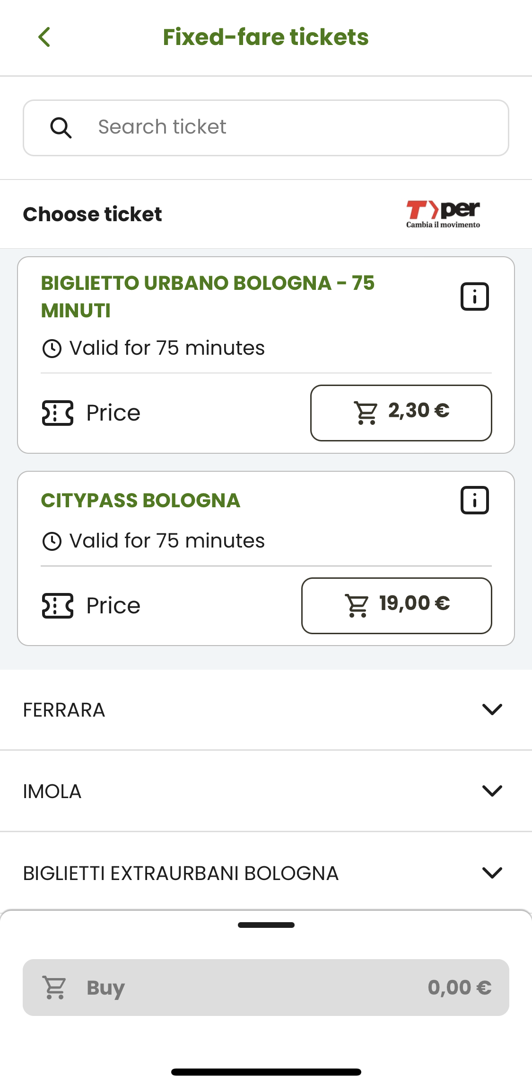Open info for Biglietto Urbano Bologna
This screenshot has width=532, height=1078.
point(474,296)
